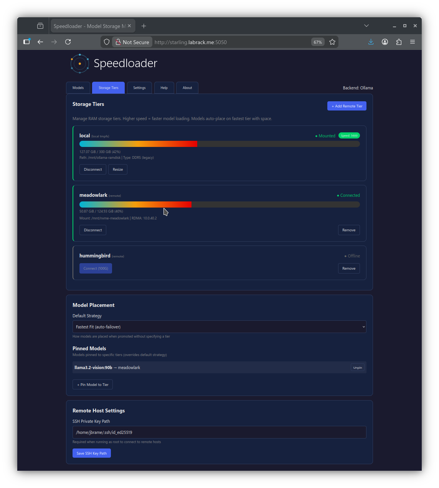Screen dimensions: 439x488
Task: Open the browser downloads icon
Action: click(371, 42)
